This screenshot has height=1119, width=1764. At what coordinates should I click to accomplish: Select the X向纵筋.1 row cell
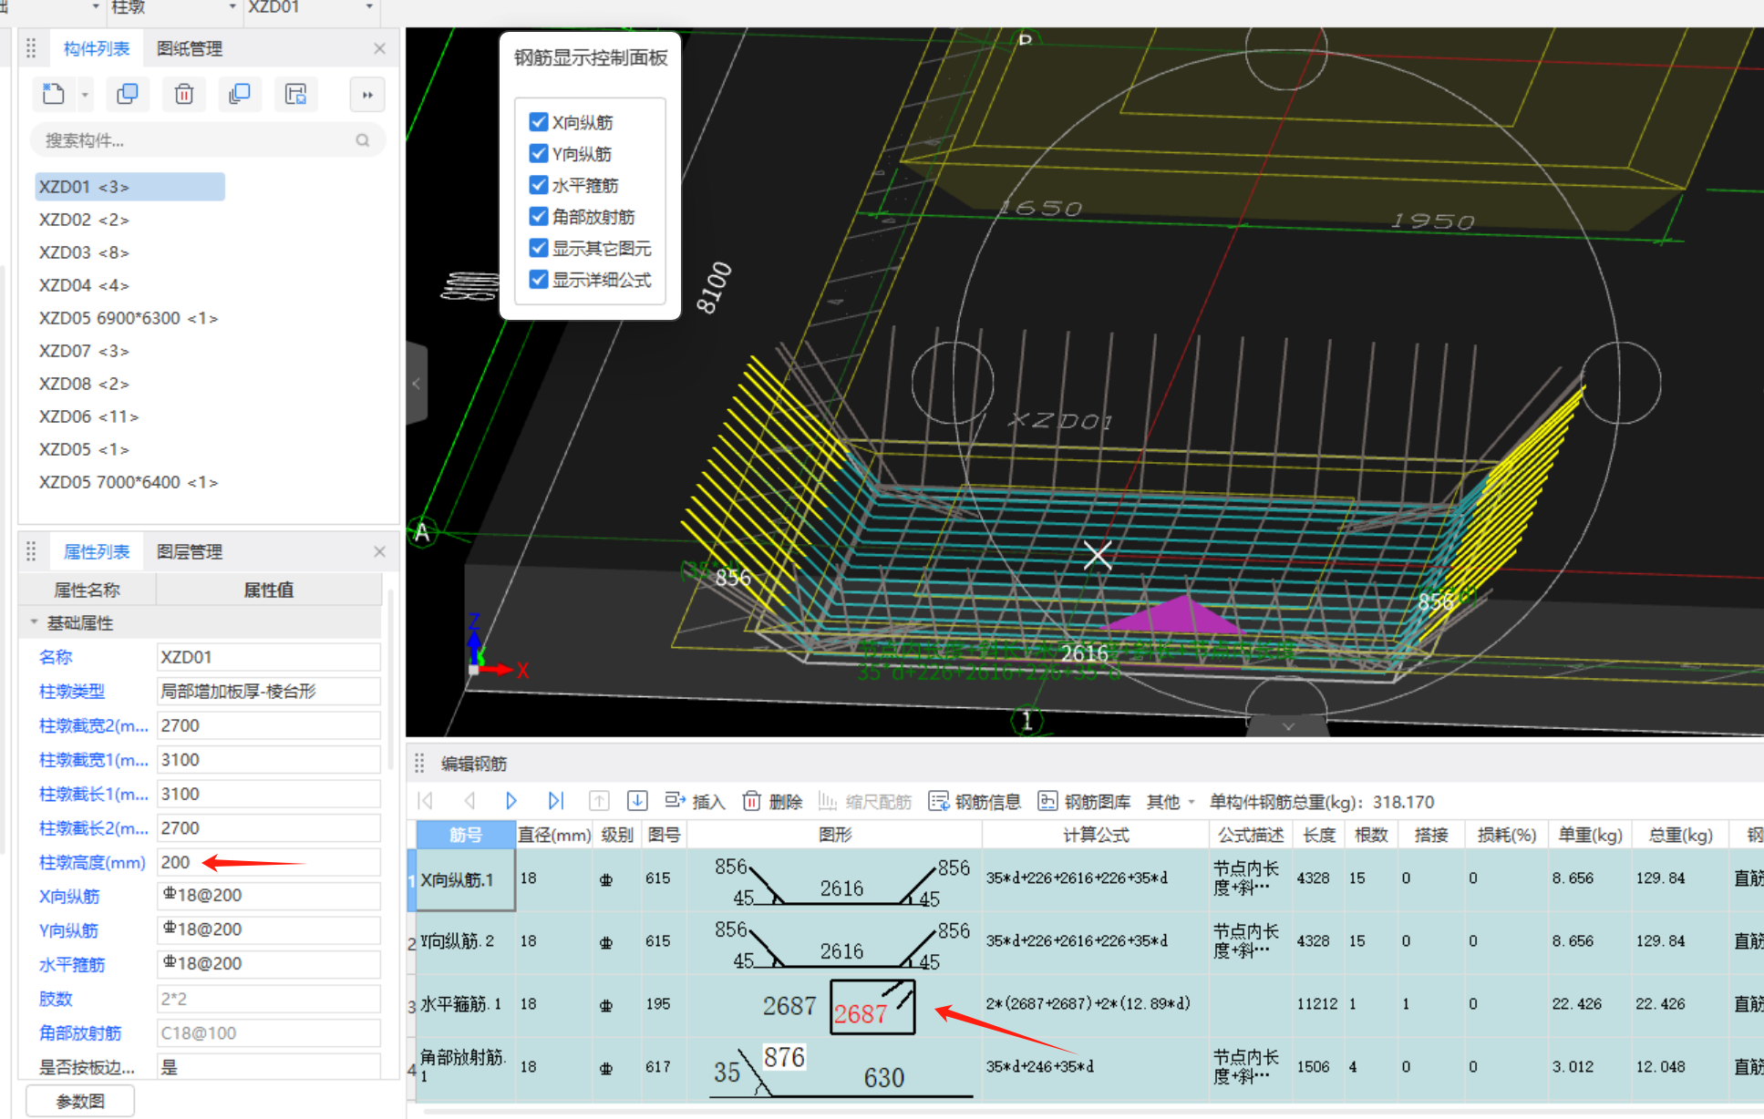click(466, 879)
